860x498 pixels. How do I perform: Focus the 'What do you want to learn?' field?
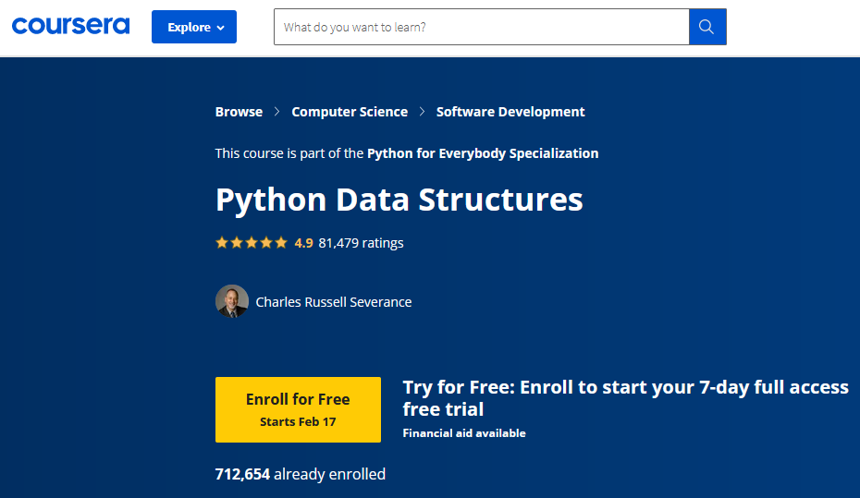click(481, 27)
